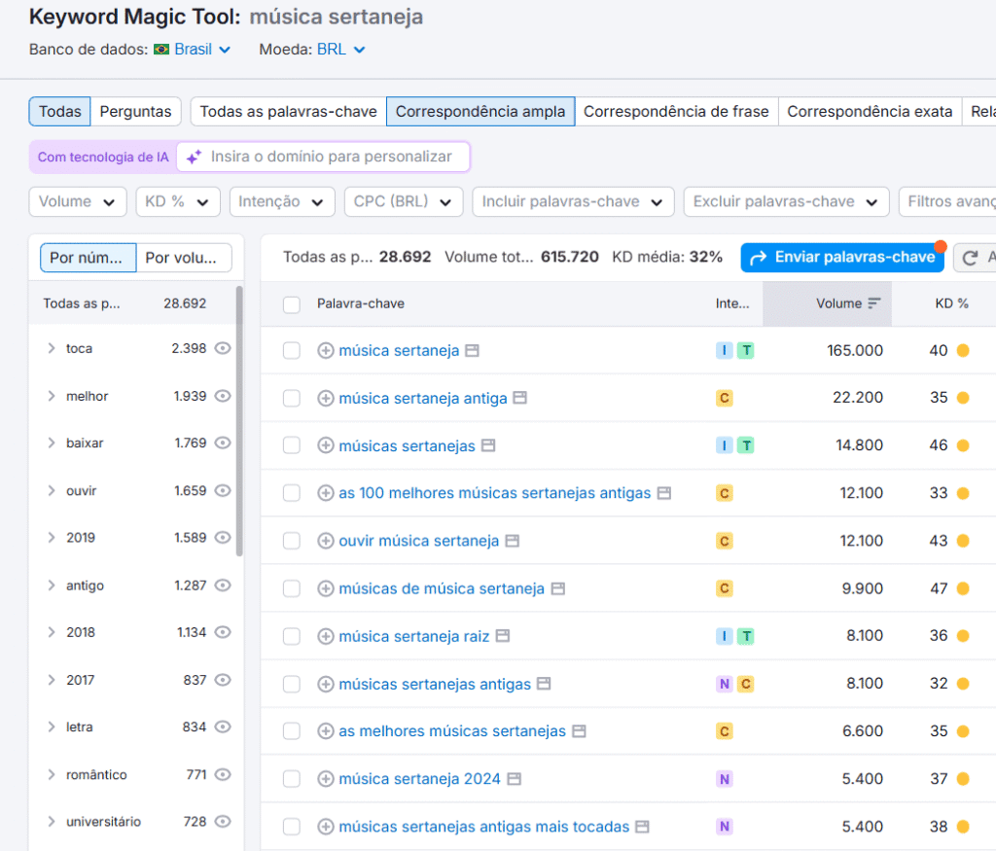Viewport: 996px width, 851px height.
Task: Check the músicas sertanejas row checkbox
Action: (292, 445)
